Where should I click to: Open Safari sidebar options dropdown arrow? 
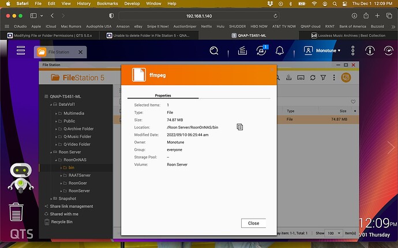tap(42, 16)
